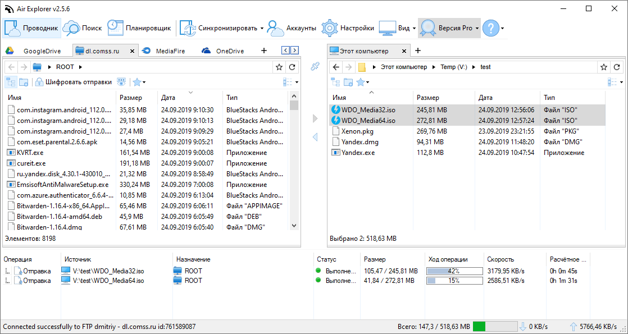Close the Этот компьютер tab
The height and width of the screenshot is (334, 628).
tap(404, 51)
